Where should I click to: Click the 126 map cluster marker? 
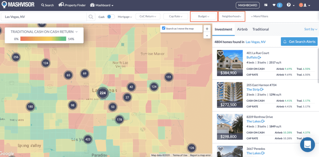click(191, 148)
